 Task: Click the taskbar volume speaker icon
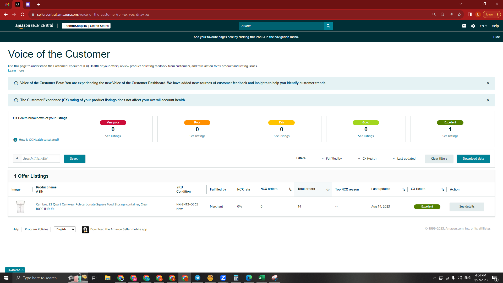click(460, 278)
